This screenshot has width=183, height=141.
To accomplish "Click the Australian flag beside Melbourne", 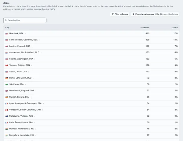I will (6, 116).
